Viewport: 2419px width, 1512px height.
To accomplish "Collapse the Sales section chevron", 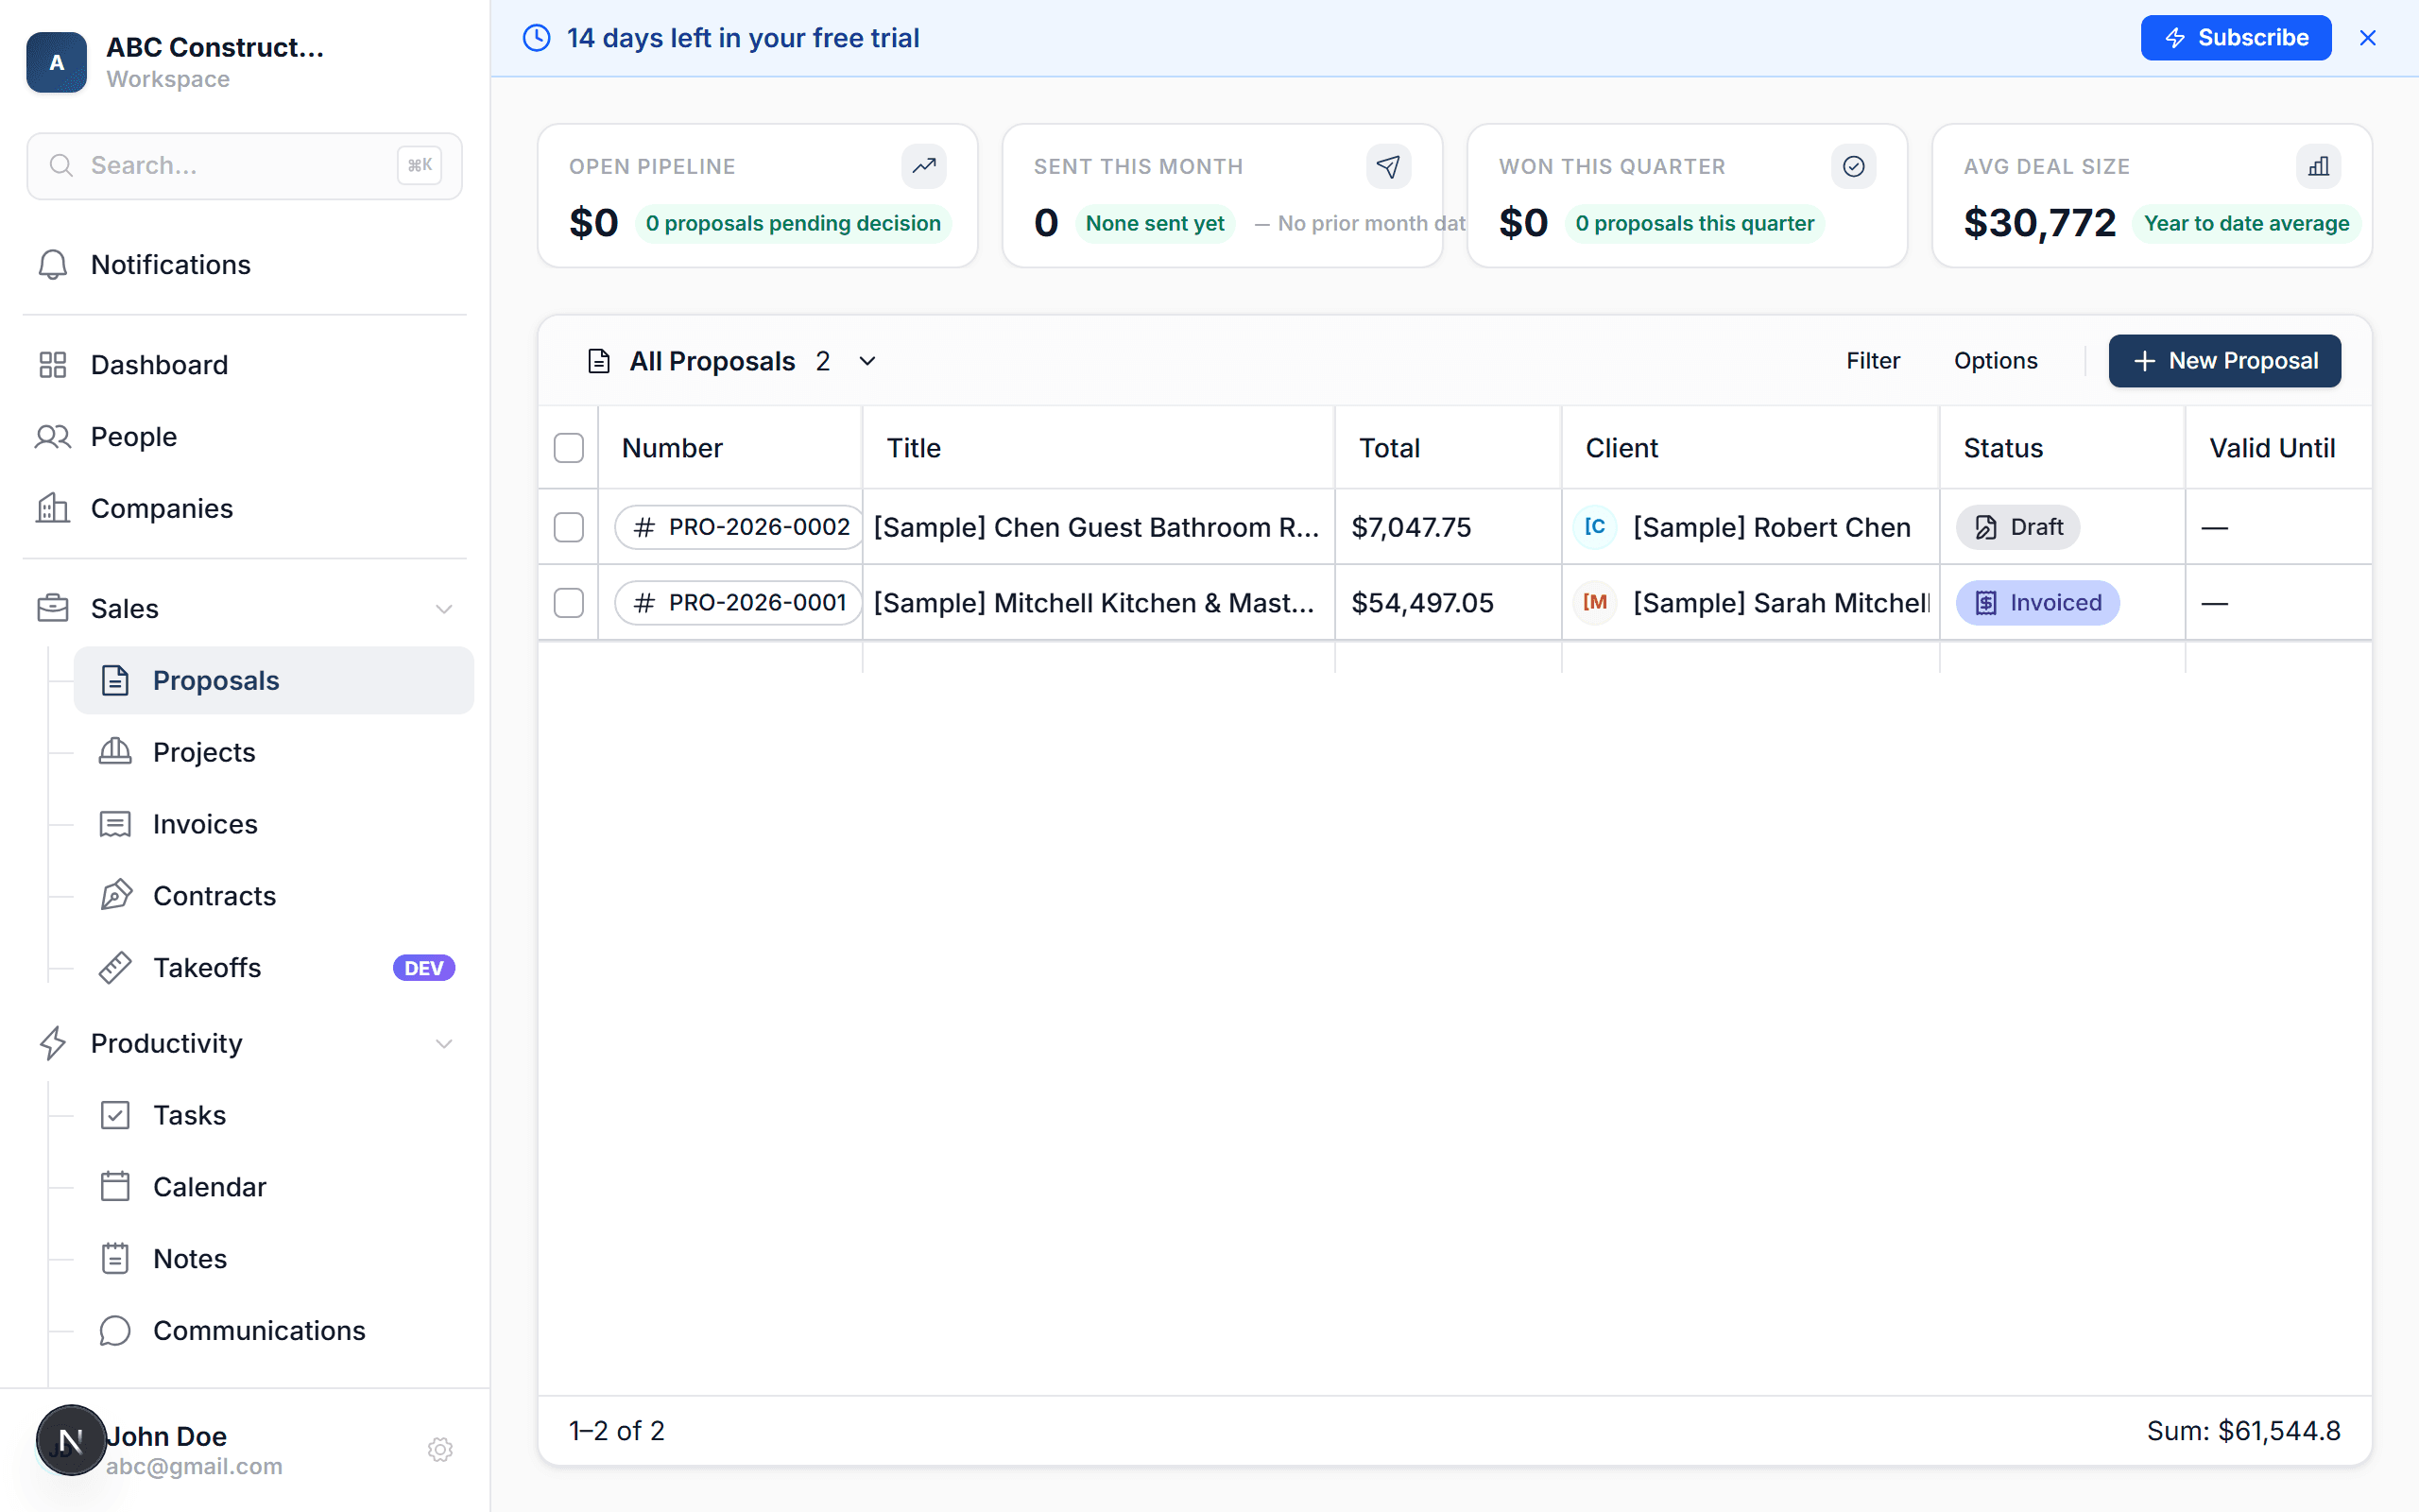I will tap(444, 608).
